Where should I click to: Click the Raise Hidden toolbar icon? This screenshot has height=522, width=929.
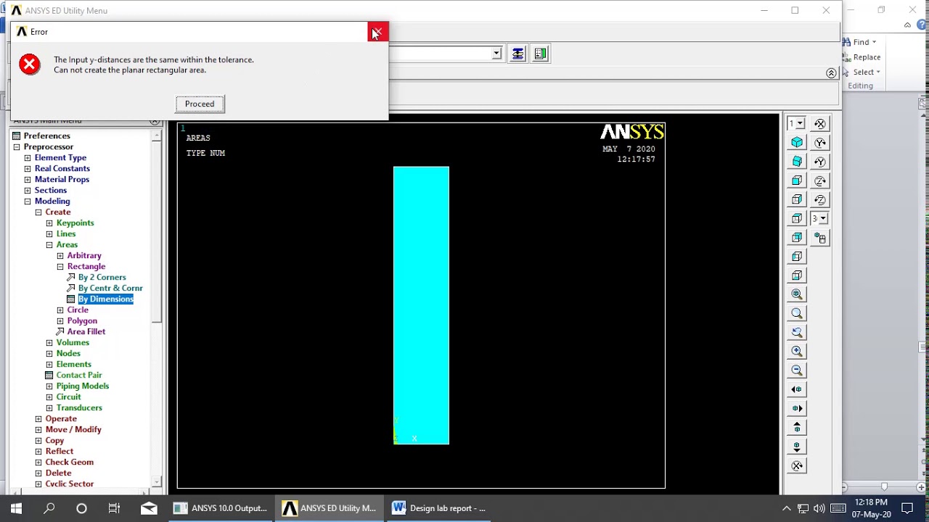click(517, 54)
